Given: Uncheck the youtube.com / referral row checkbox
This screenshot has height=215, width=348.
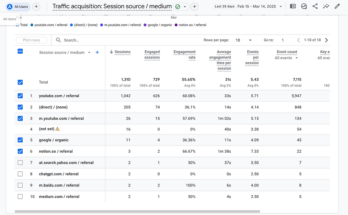Looking at the screenshot, I should point(20,96).
